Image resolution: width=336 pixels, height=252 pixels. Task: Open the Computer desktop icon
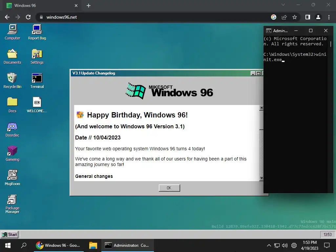[12, 32]
